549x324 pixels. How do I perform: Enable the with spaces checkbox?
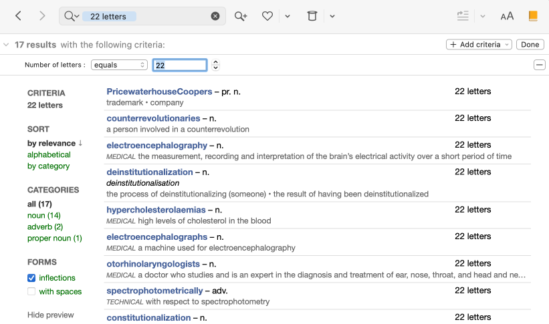pos(31,291)
